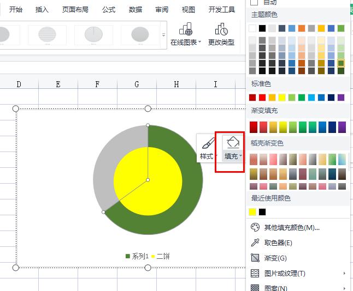The height and width of the screenshot is (291, 353).
Task: Click the chart's top-center resize handle
Action: click(x=148, y=109)
